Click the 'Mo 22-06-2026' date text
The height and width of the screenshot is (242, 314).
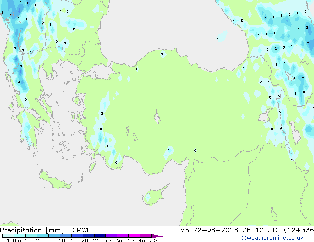point(209,230)
